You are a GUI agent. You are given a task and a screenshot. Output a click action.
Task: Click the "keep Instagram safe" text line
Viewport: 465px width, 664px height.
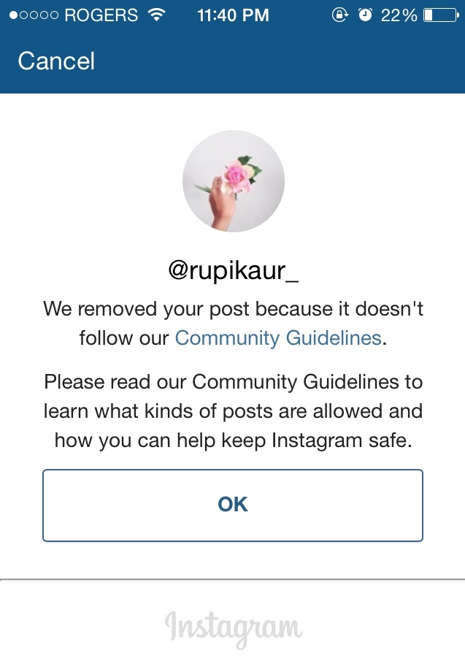pos(233,440)
